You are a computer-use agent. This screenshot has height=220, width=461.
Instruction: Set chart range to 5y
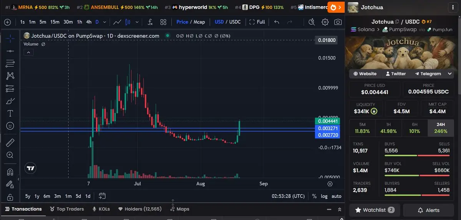(28, 196)
